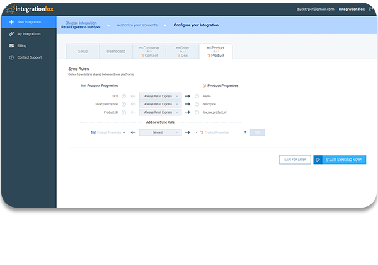Click the left arrow in Product_ID row
Screen dimensions: 378x265
pyautogui.click(x=133, y=112)
